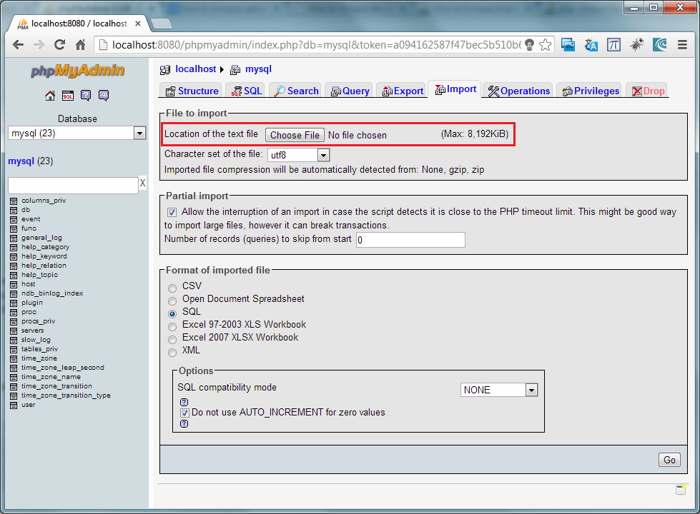Click mysql breadcrumb link

[x=259, y=69]
